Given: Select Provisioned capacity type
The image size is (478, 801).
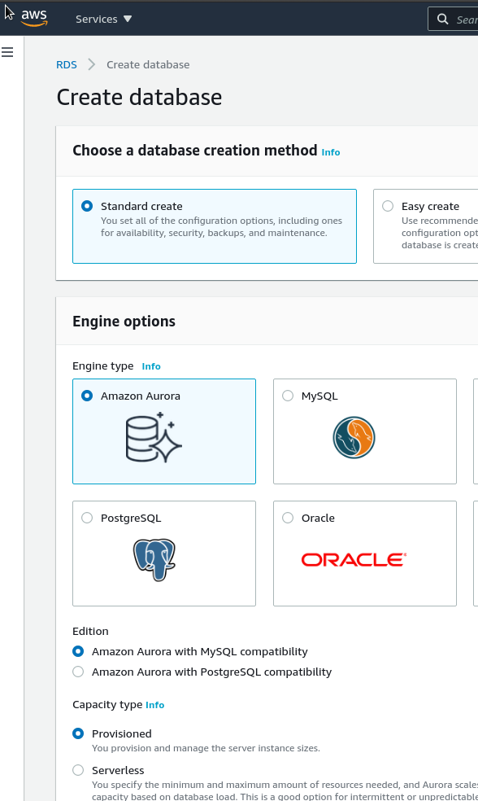Looking at the screenshot, I should 78,733.
